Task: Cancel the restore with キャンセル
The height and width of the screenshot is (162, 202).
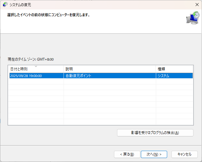Action: (x=182, y=154)
